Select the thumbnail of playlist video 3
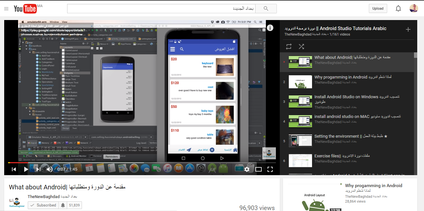Image resolution: width=424 pixels, height=211 pixels. (x=300, y=101)
